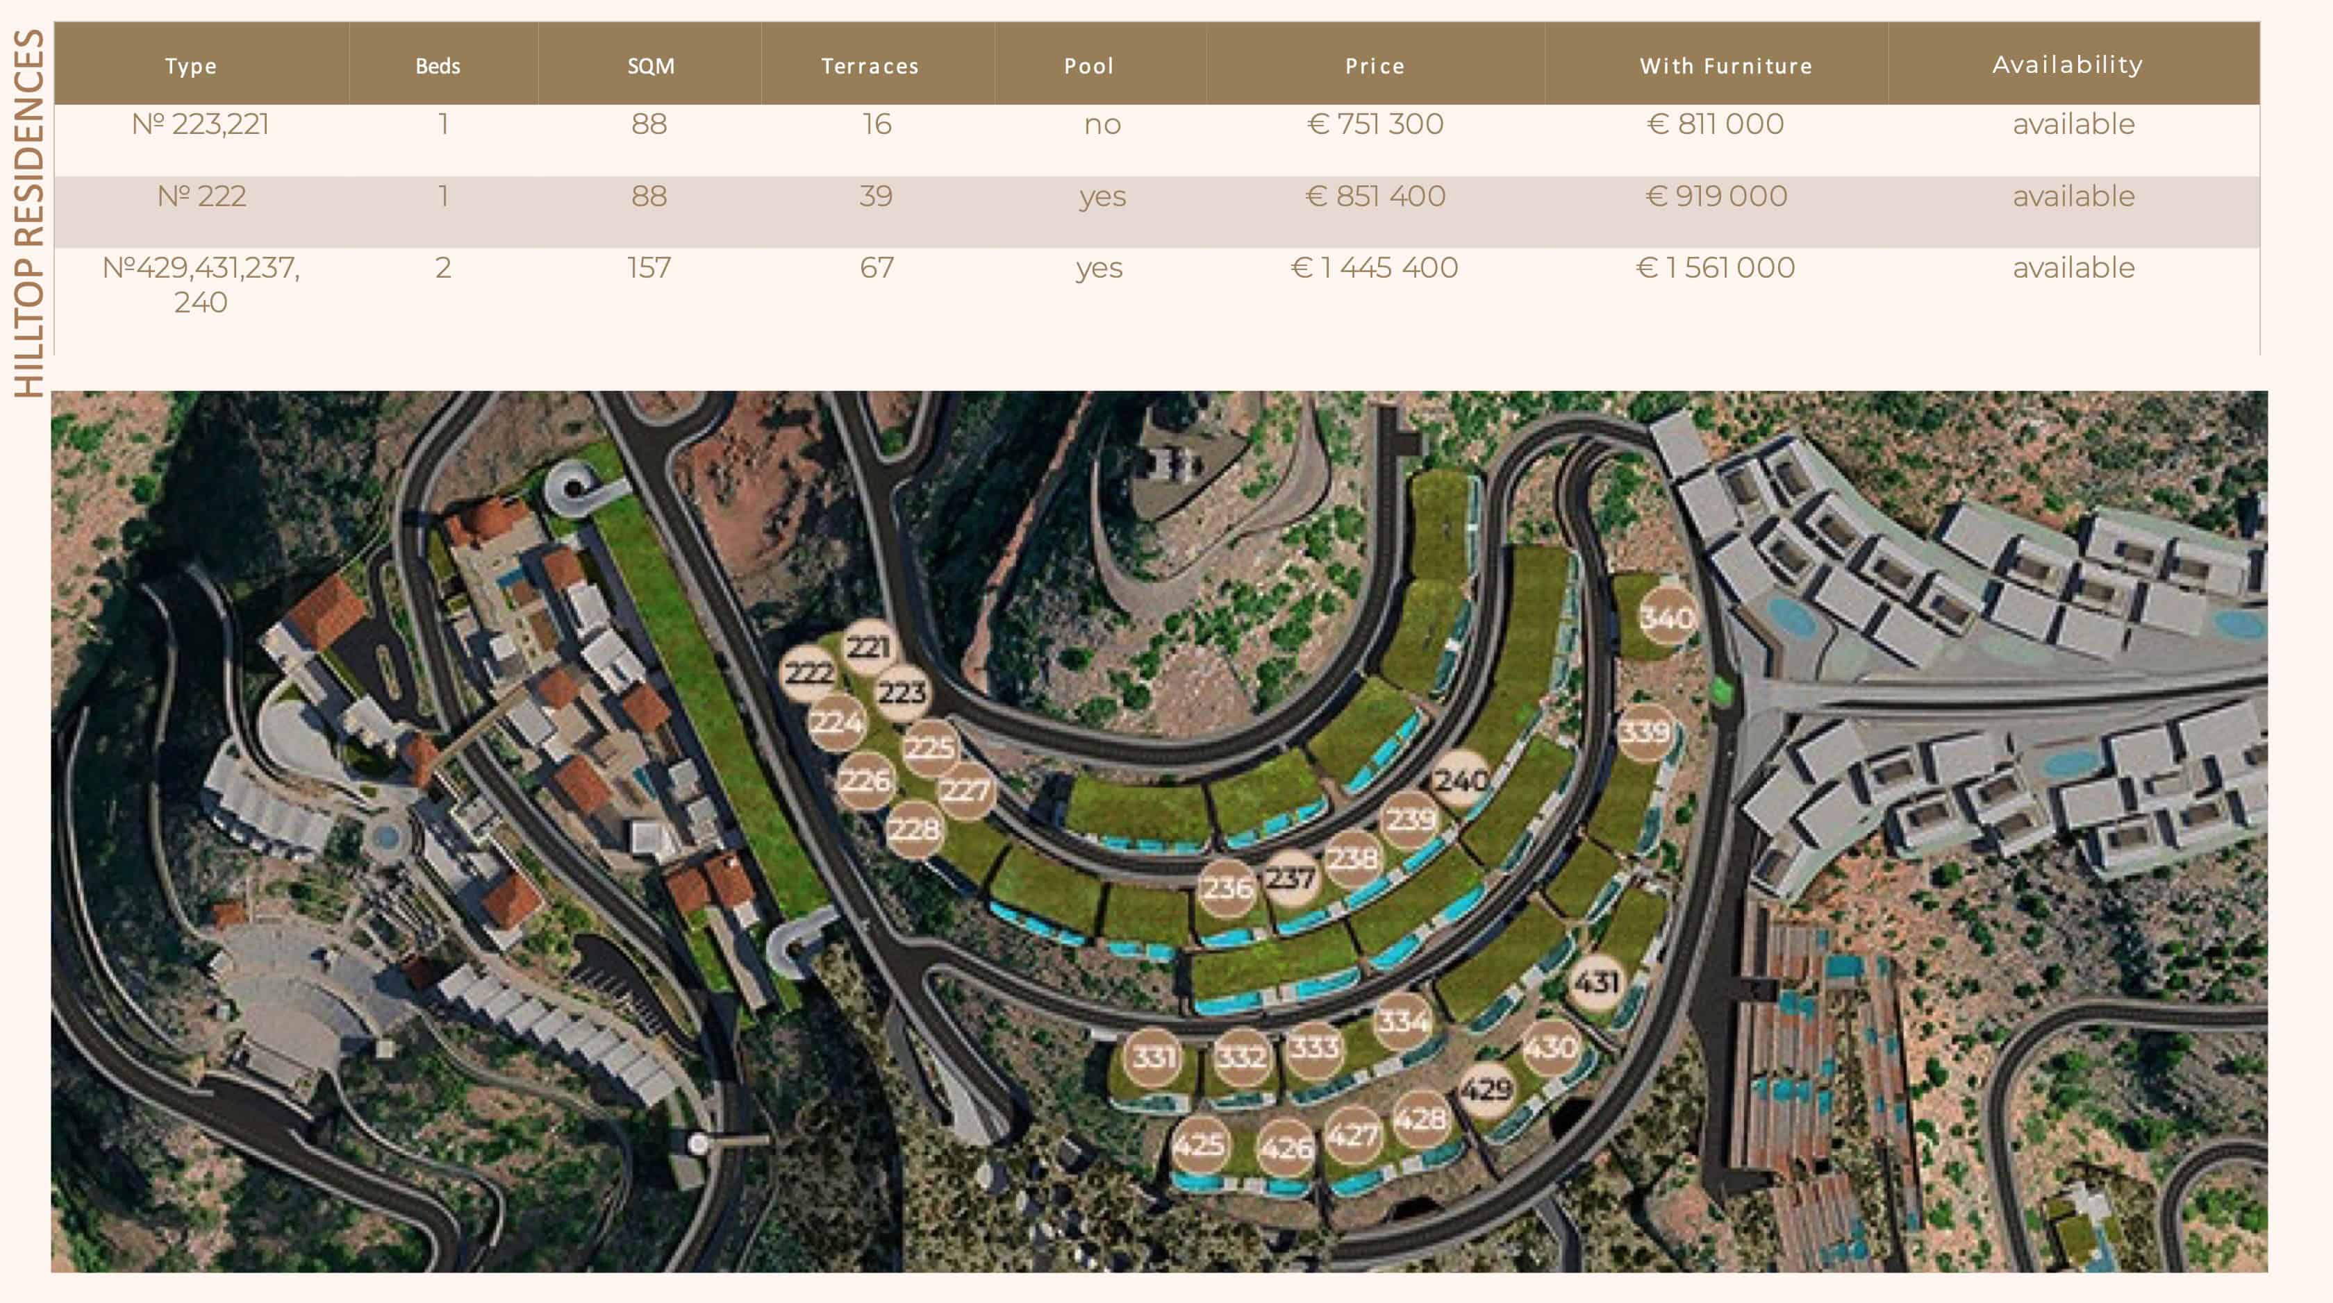This screenshot has width=2333, height=1303.
Task: Click the 240 residence marker
Action: pyautogui.click(x=1460, y=779)
